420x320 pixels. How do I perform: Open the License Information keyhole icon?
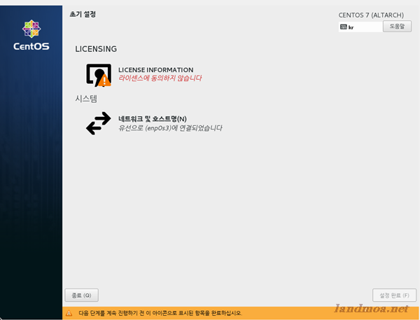click(x=99, y=75)
